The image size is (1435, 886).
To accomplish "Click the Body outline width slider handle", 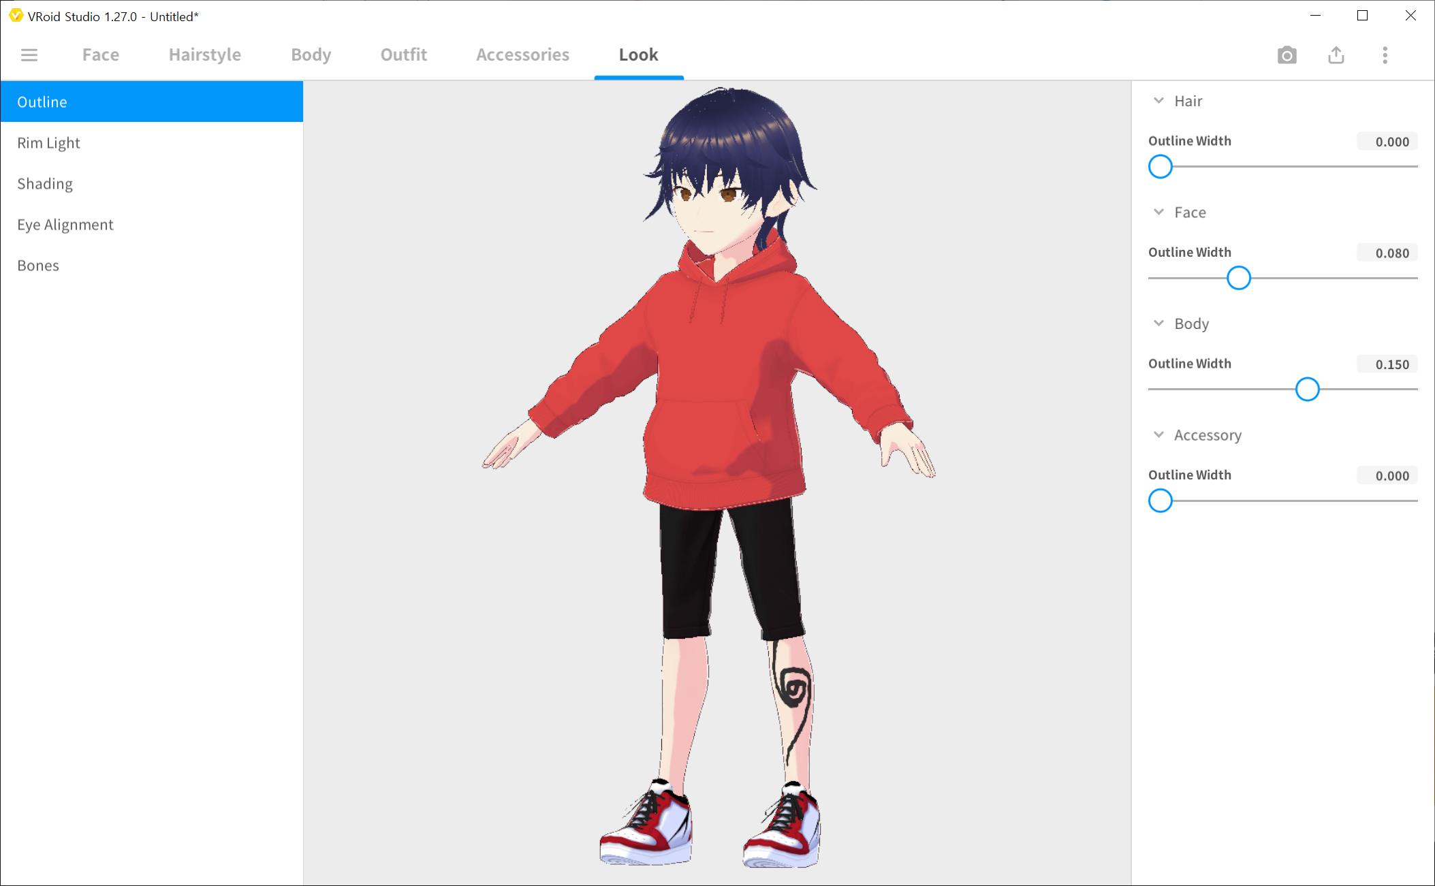I will tap(1307, 390).
